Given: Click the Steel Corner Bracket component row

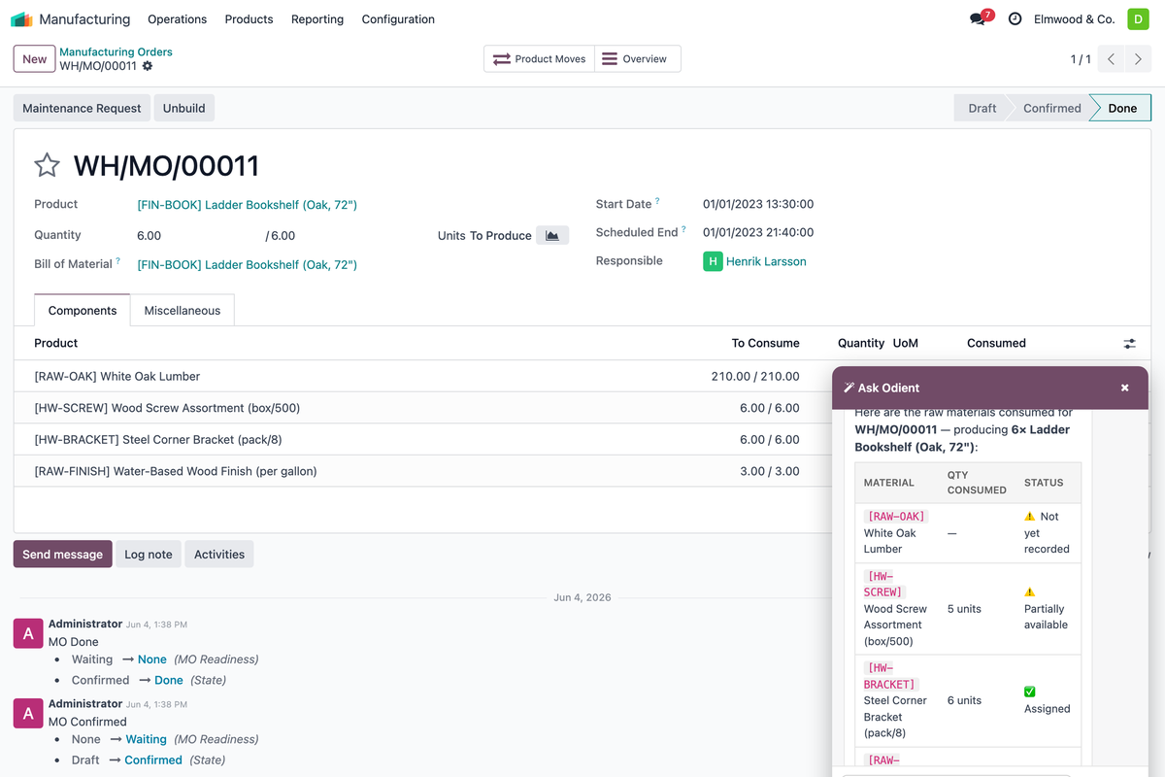Looking at the screenshot, I should pos(423,439).
